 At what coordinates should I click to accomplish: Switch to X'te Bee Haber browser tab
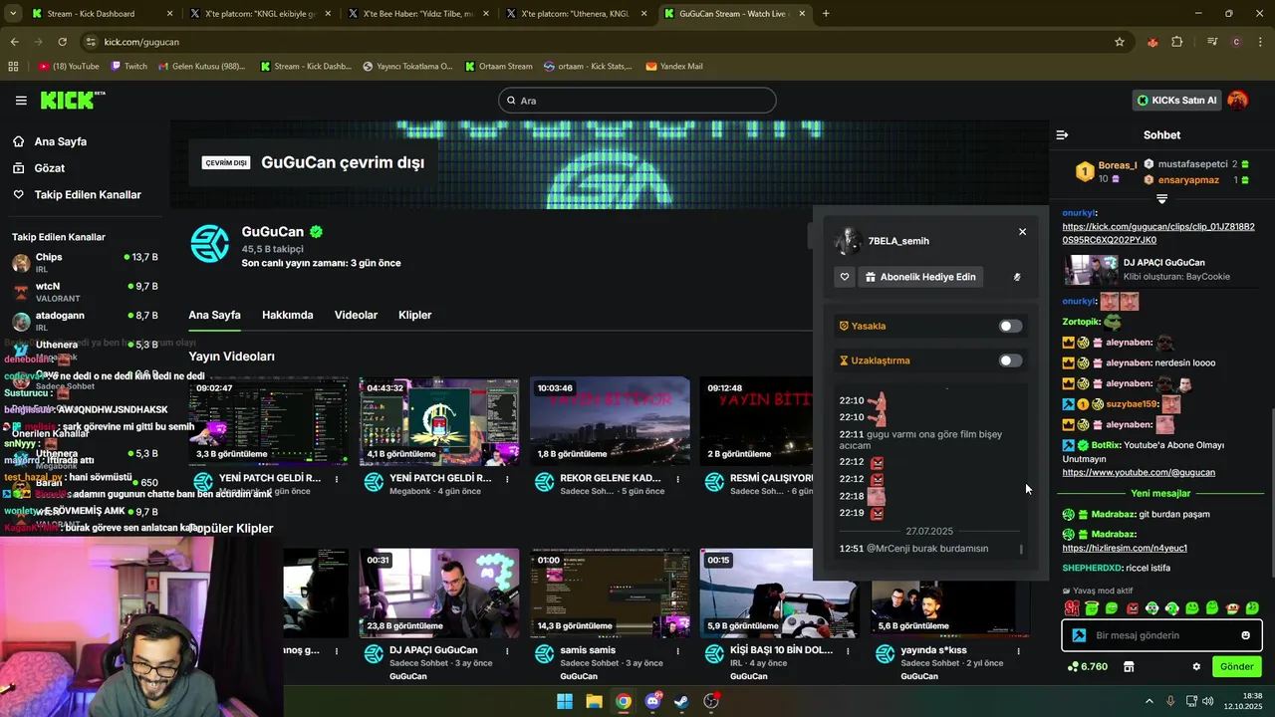416,14
